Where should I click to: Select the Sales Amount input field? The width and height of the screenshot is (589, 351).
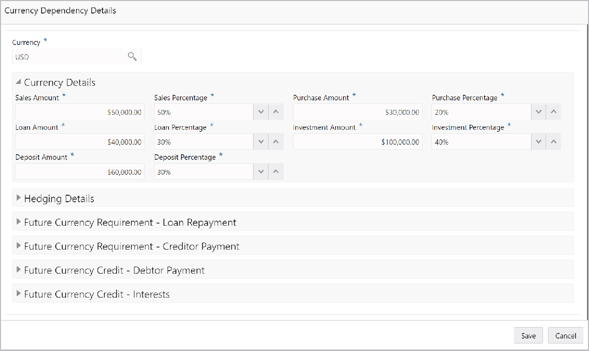click(x=79, y=111)
